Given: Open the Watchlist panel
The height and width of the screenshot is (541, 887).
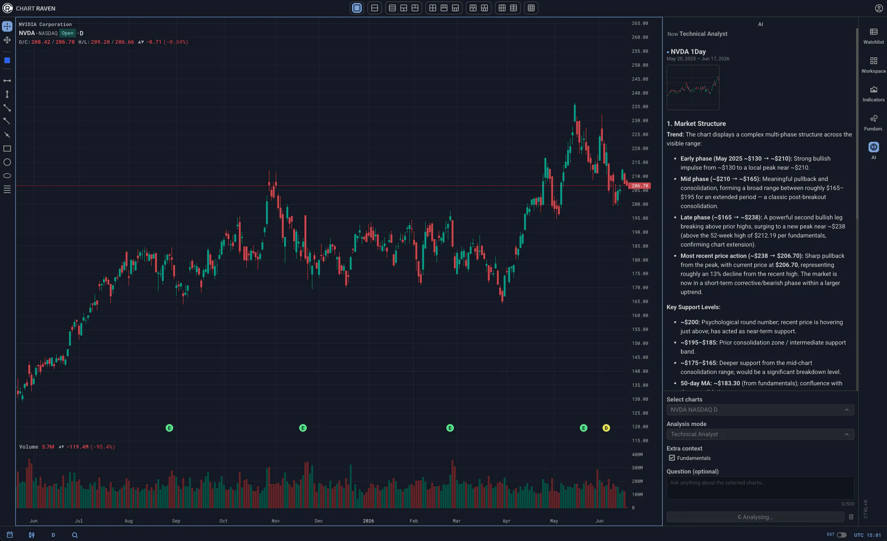Looking at the screenshot, I should click(x=873, y=36).
